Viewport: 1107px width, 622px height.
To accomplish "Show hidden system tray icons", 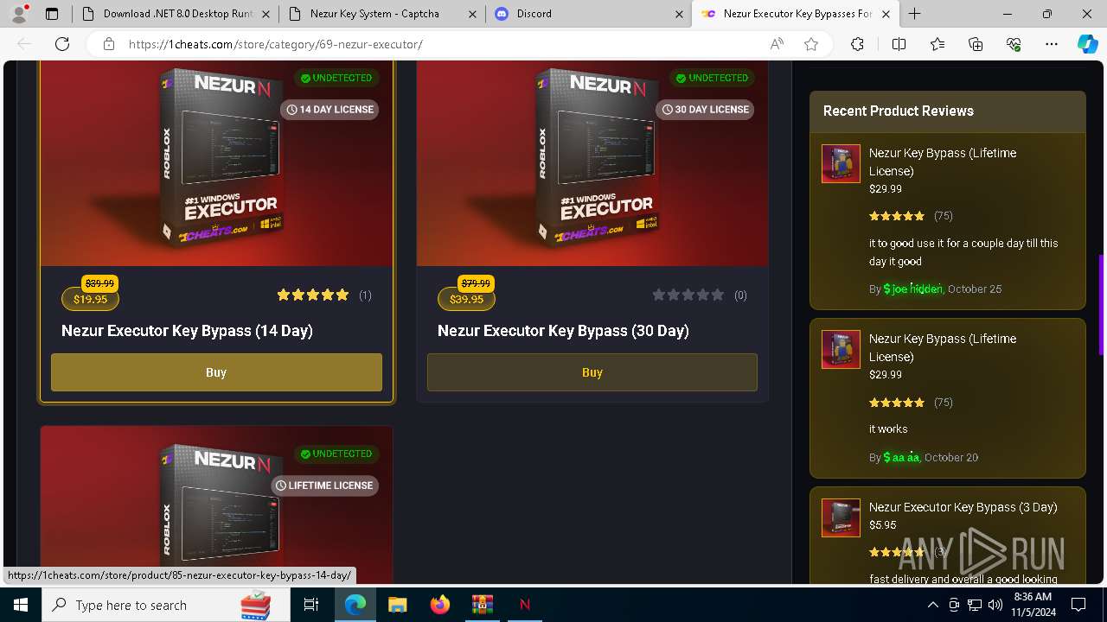I will pos(932,605).
